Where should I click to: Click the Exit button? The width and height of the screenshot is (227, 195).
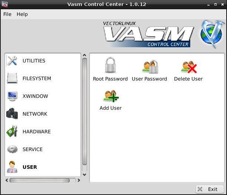210,189
